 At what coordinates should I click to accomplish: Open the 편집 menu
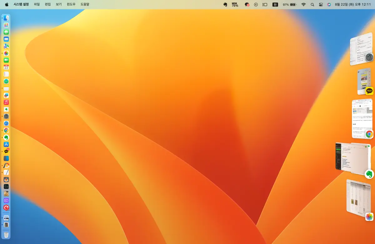(x=48, y=5)
